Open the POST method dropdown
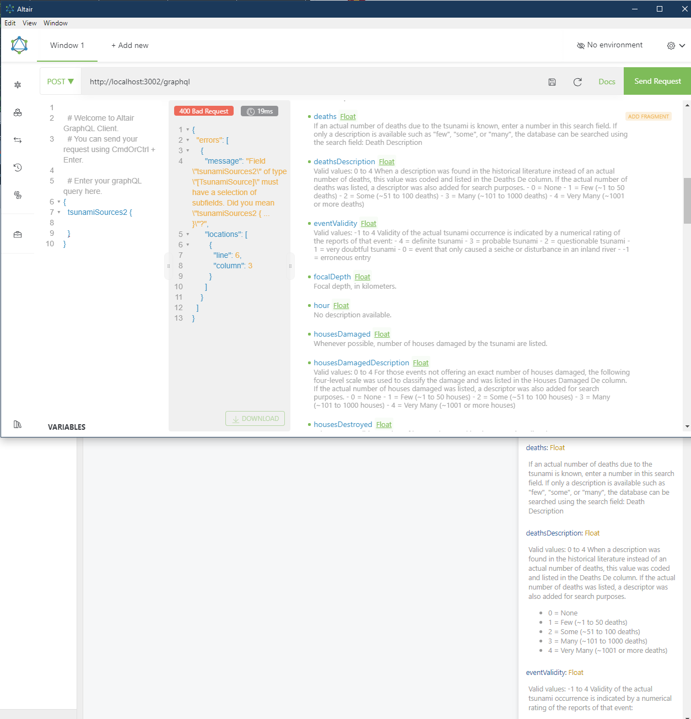691x719 pixels. pyautogui.click(x=60, y=81)
